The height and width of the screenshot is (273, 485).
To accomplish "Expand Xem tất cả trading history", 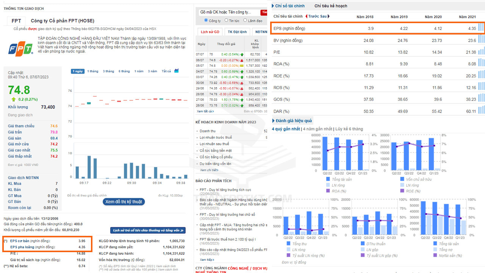I will [205, 111].
